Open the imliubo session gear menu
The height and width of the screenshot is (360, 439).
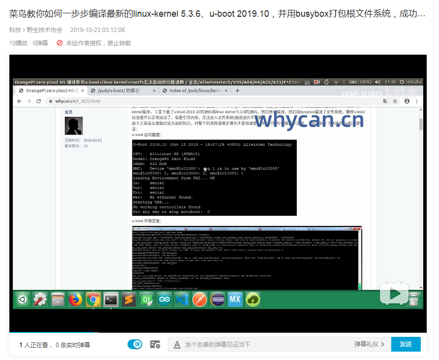click(x=410, y=82)
